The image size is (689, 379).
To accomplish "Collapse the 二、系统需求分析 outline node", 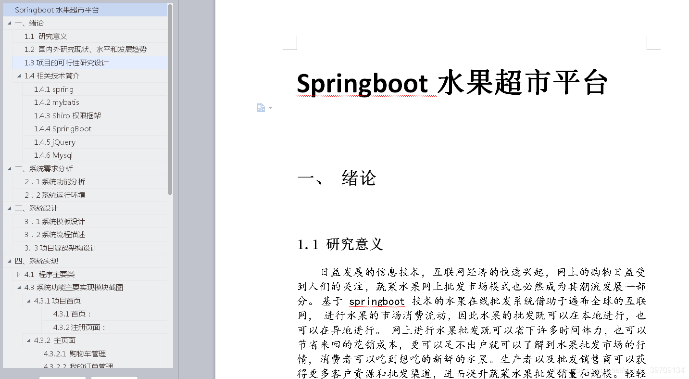I will click(10, 168).
